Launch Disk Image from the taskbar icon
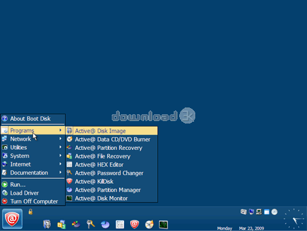This screenshot has width=307, height=231. pos(47,224)
